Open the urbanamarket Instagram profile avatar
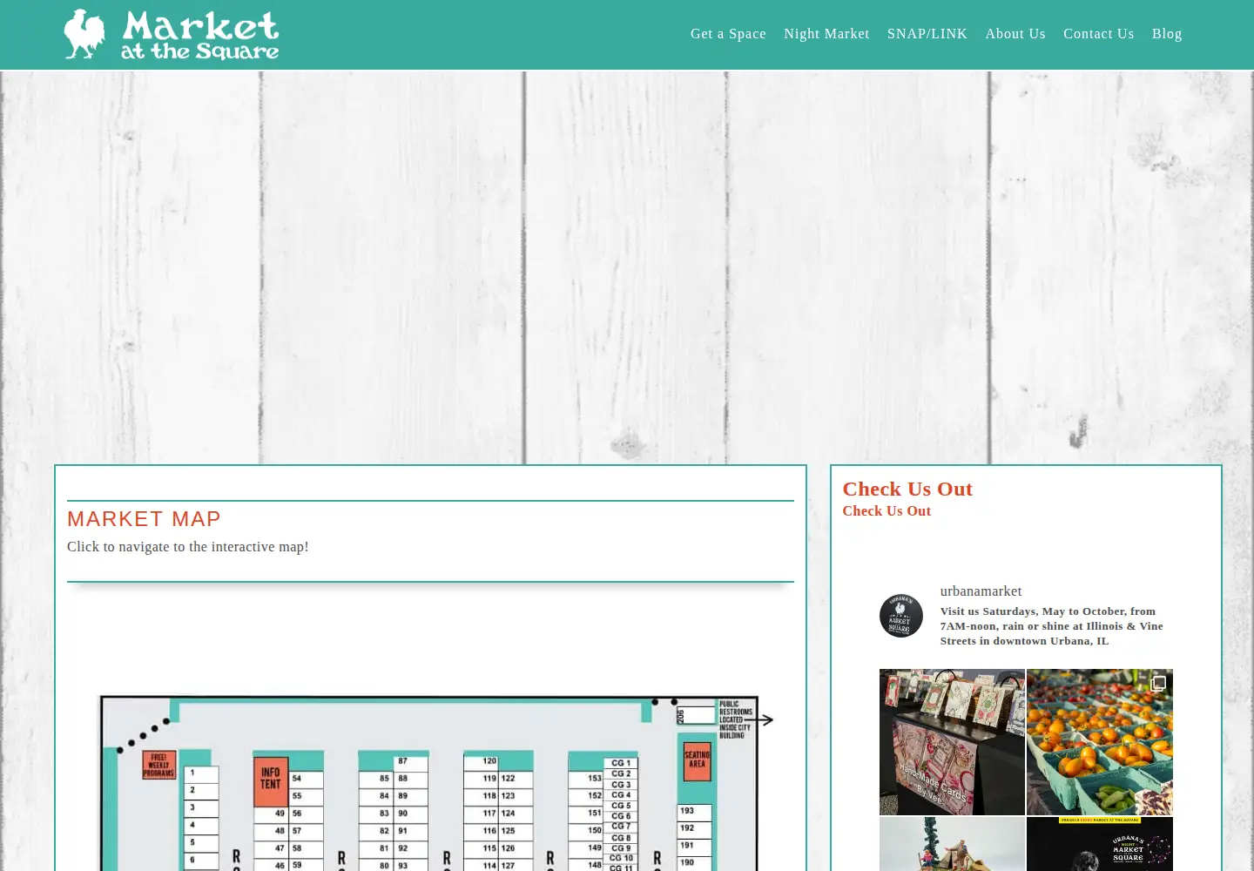 901,616
